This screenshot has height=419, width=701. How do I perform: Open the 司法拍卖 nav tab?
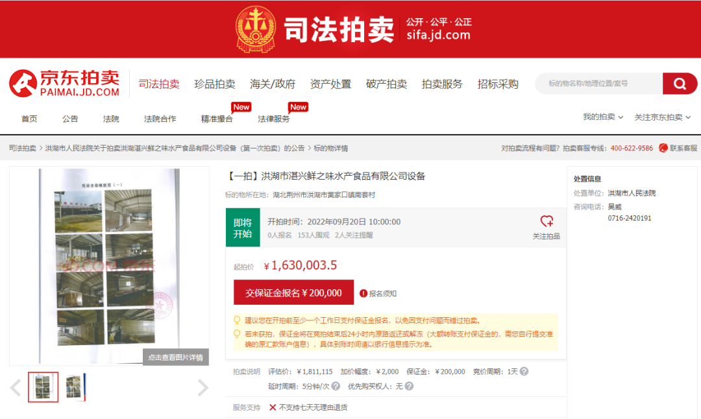pos(159,84)
